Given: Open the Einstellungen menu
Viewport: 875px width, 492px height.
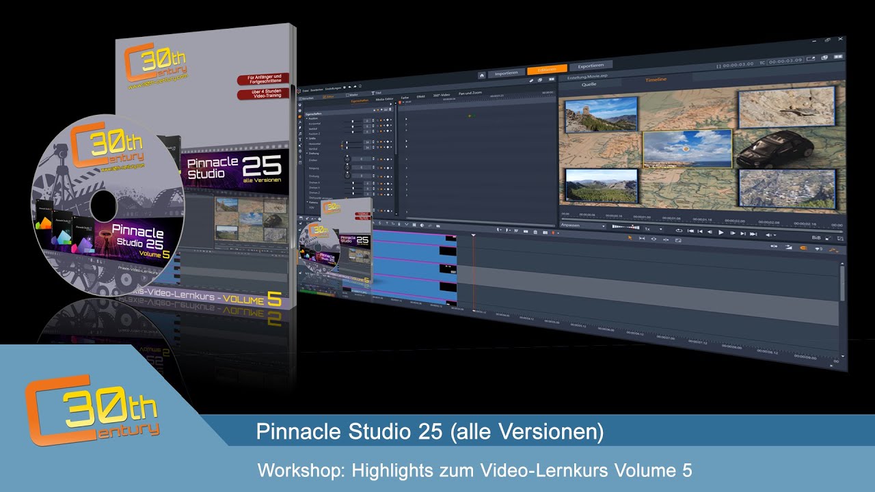Looking at the screenshot, I should [x=333, y=88].
